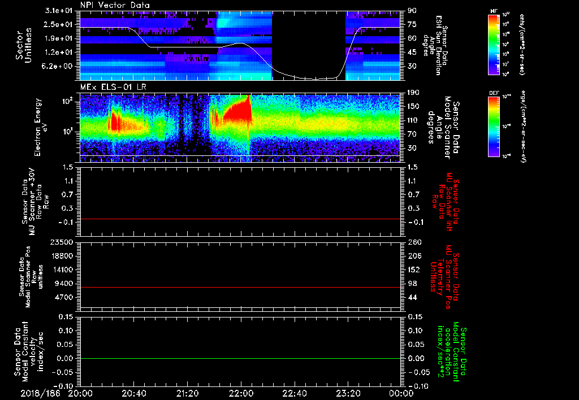The width and height of the screenshot is (579, 400).
Task: Click the 10¹ electron energy tick label
Action: tap(68, 132)
